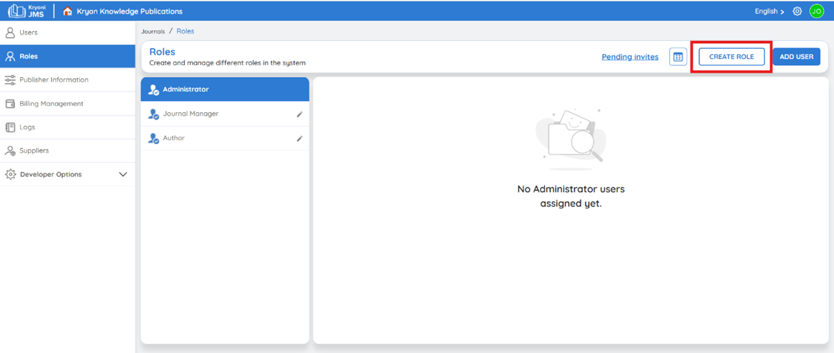Open Suppliers in the sidebar
834x353 pixels.
pyautogui.click(x=67, y=151)
